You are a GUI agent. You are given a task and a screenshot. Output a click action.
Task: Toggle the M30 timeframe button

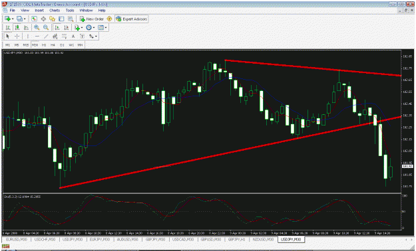coord(35,45)
